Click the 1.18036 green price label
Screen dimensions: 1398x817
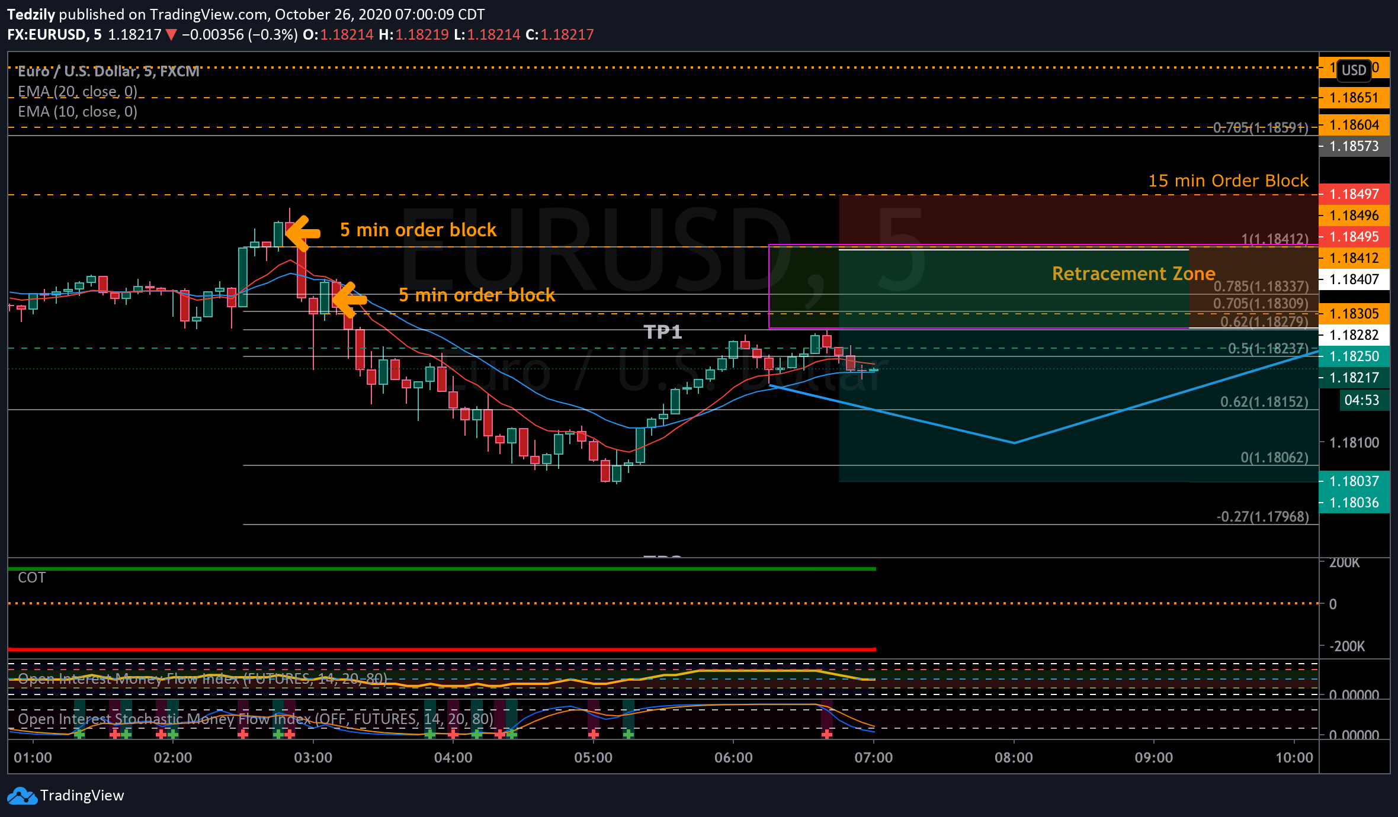click(1354, 503)
